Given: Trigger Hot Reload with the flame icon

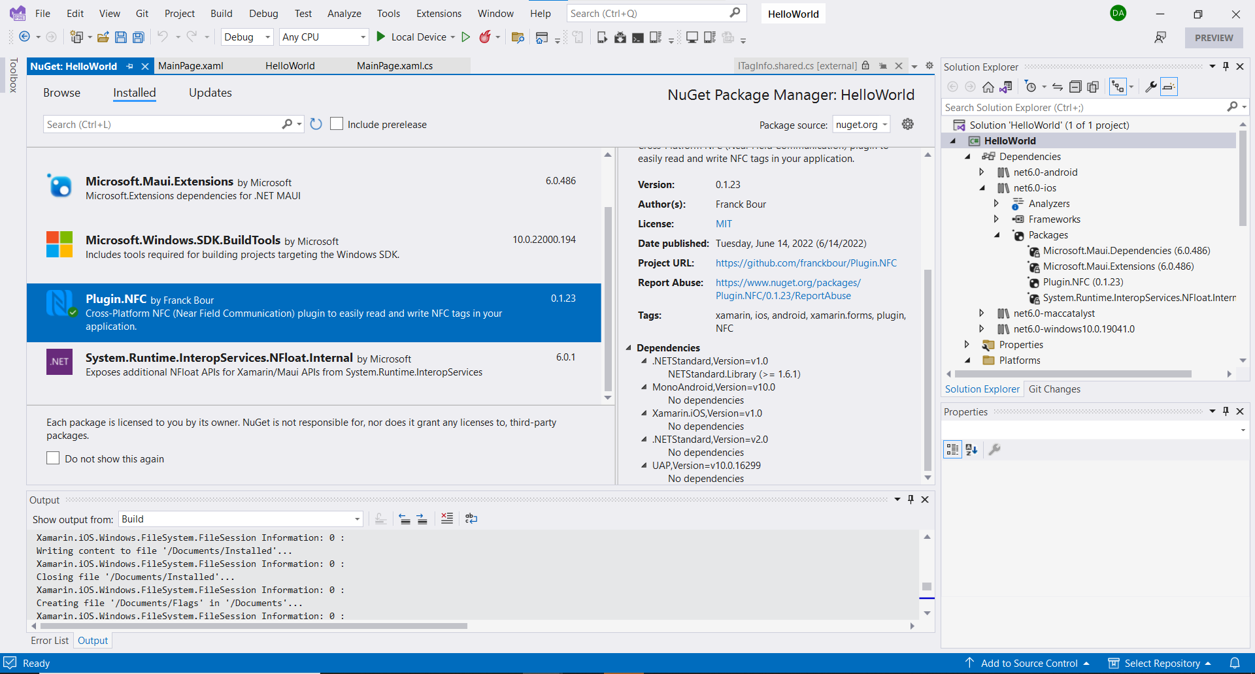Looking at the screenshot, I should coord(486,37).
